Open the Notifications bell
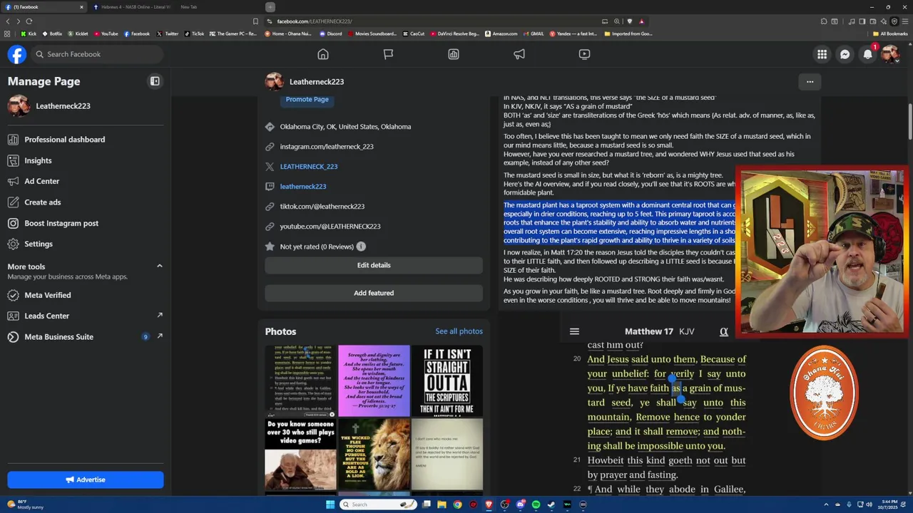This screenshot has width=913, height=513. pyautogui.click(x=868, y=54)
